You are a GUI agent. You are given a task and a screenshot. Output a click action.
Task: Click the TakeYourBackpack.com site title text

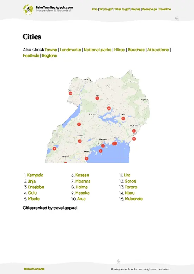click(54, 7)
